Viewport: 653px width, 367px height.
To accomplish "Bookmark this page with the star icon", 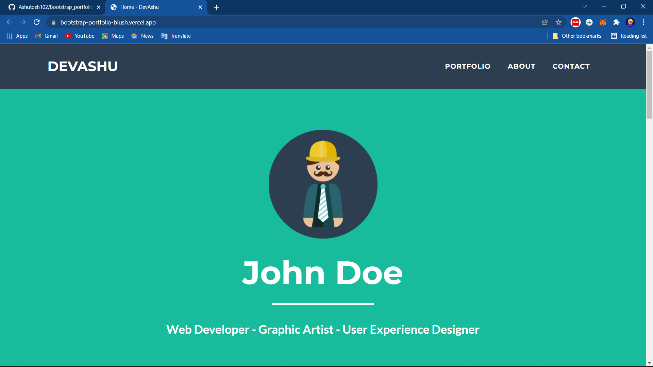I will pyautogui.click(x=558, y=22).
